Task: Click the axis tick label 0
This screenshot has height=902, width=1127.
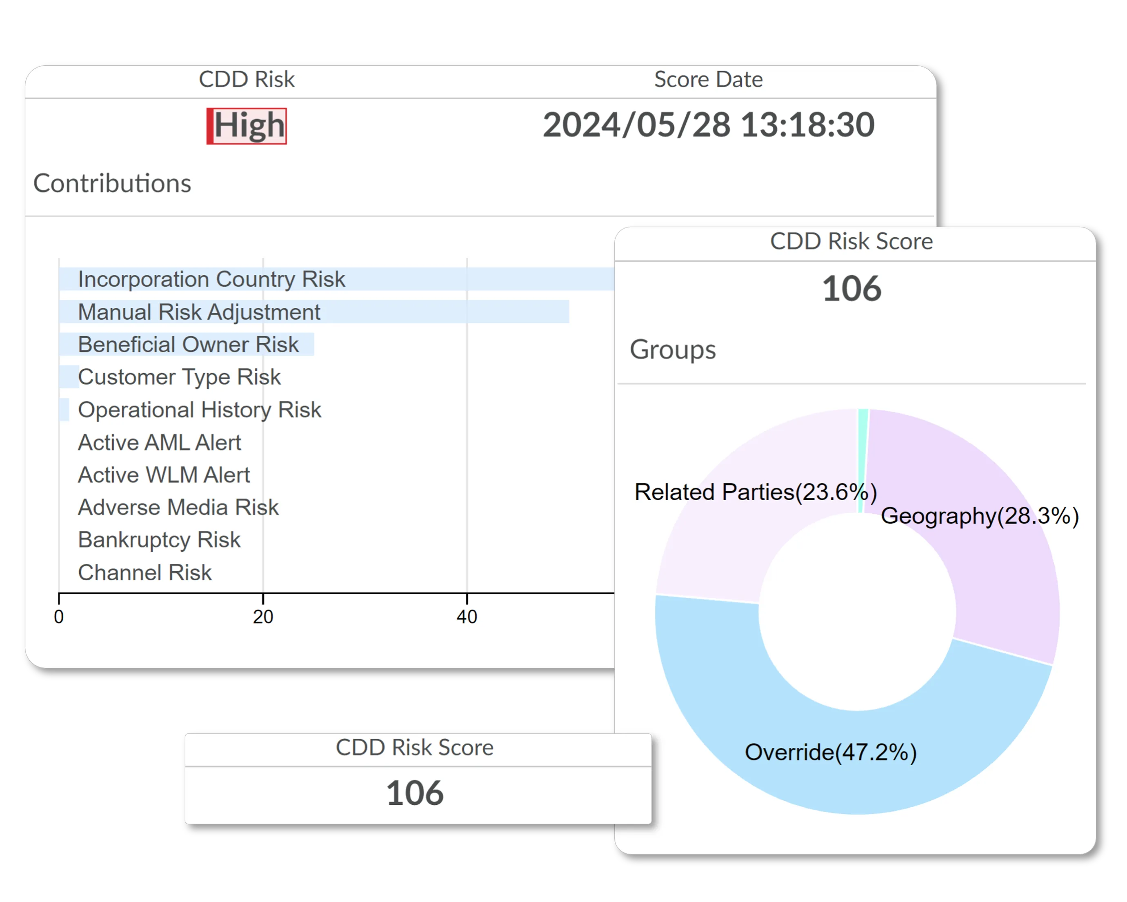Action: tap(59, 617)
